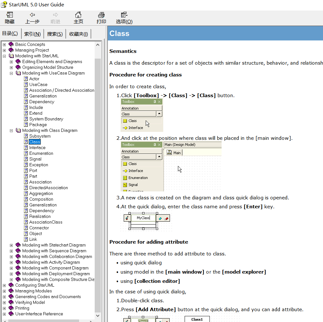Select the Realization topic
The height and width of the screenshot is (322, 323).
[40, 217]
